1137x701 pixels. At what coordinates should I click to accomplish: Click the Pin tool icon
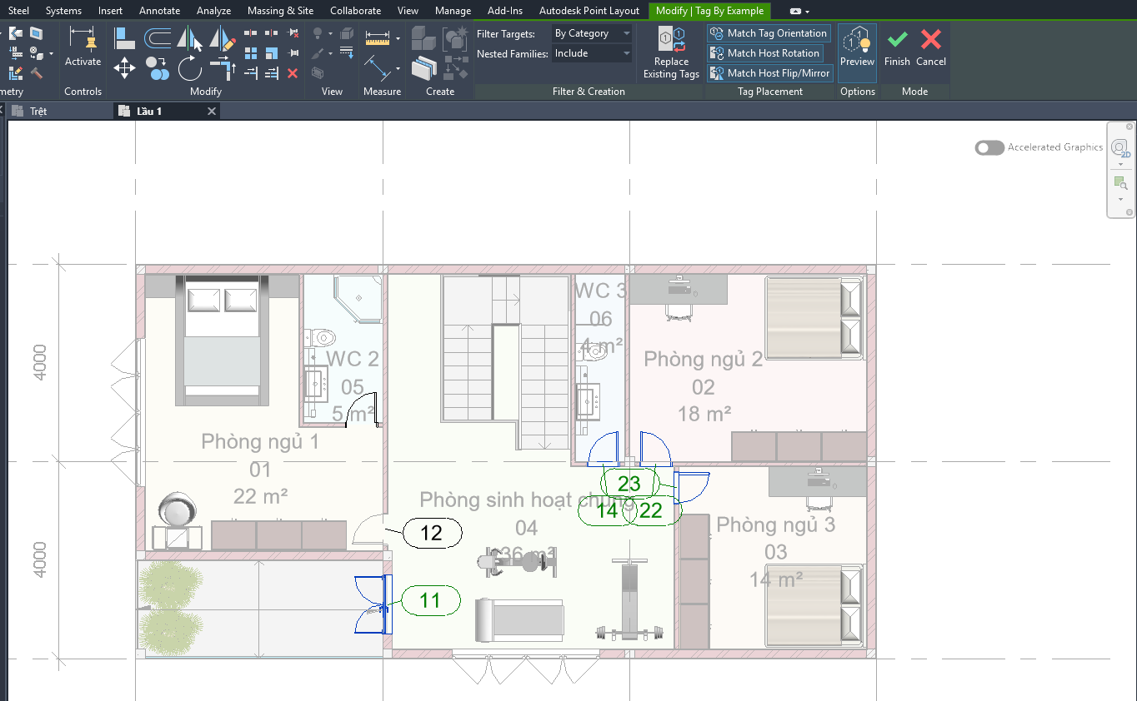click(293, 53)
